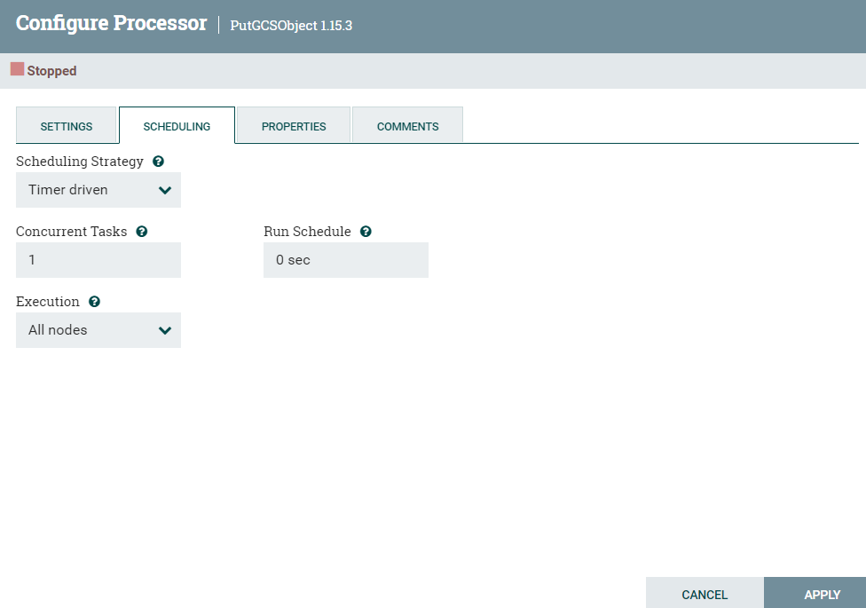The image size is (866, 608).
Task: Switch to the Properties tab
Action: [294, 125]
